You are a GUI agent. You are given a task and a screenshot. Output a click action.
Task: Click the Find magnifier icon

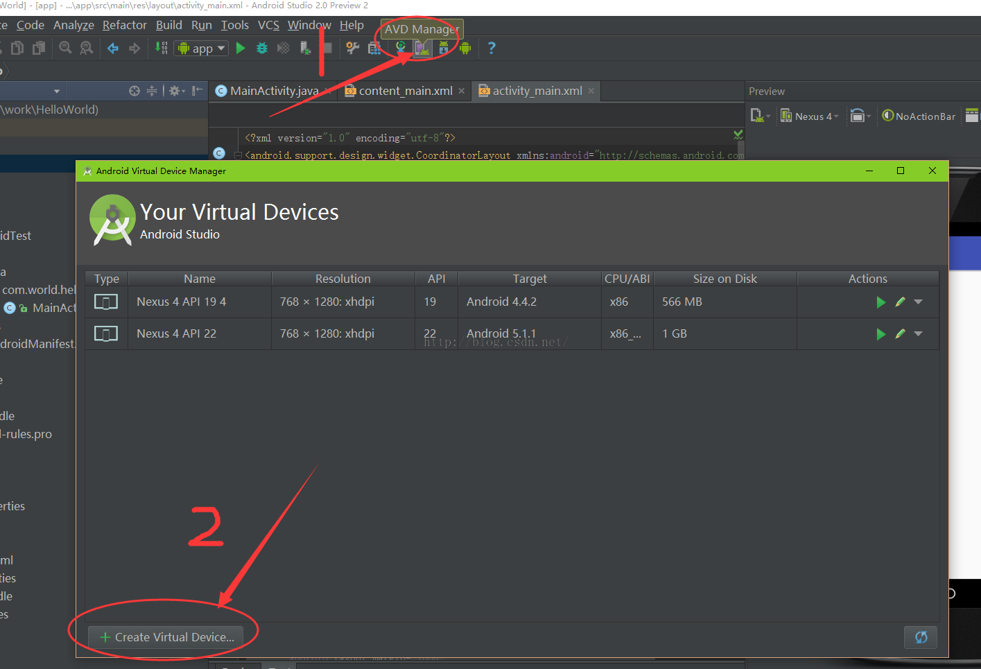[65, 48]
